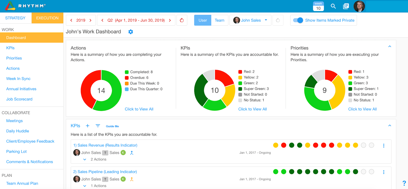Open Sales Revenue three-dot options menu
The height and width of the screenshot is (189, 408).
(384, 146)
